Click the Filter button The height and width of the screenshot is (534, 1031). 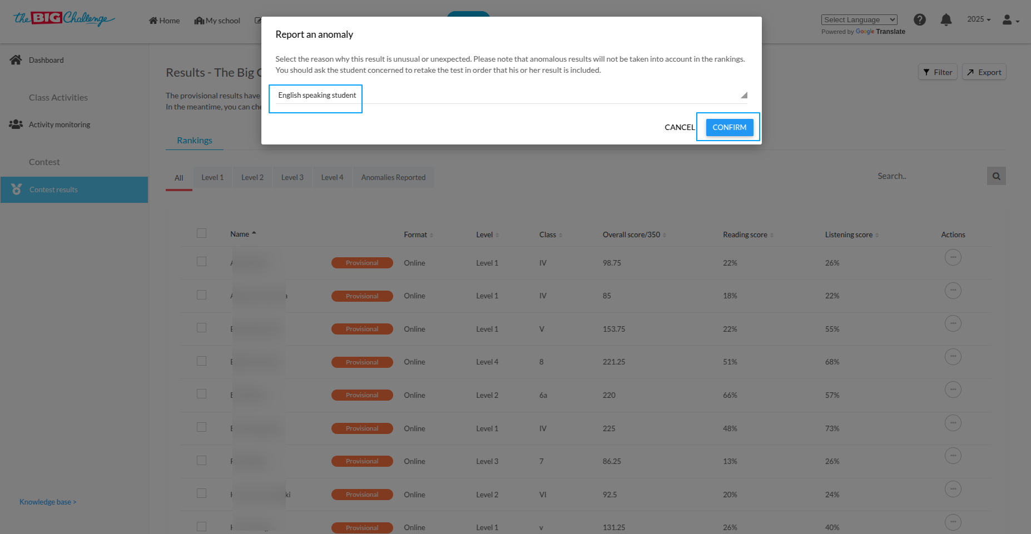(x=938, y=72)
